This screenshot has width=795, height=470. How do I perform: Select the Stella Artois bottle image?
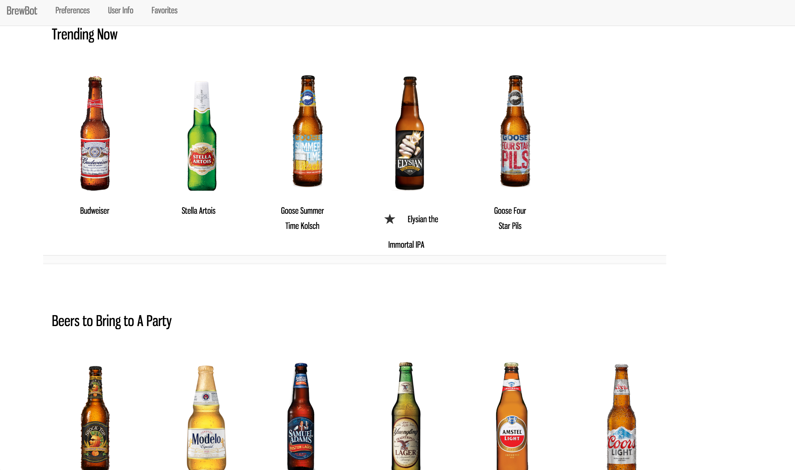tap(202, 136)
